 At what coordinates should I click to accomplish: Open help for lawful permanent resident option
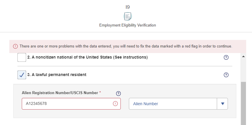[x=226, y=75]
